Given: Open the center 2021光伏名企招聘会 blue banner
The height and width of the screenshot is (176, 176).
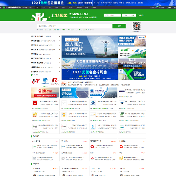Looking at the screenshot, I should (x=89, y=74).
